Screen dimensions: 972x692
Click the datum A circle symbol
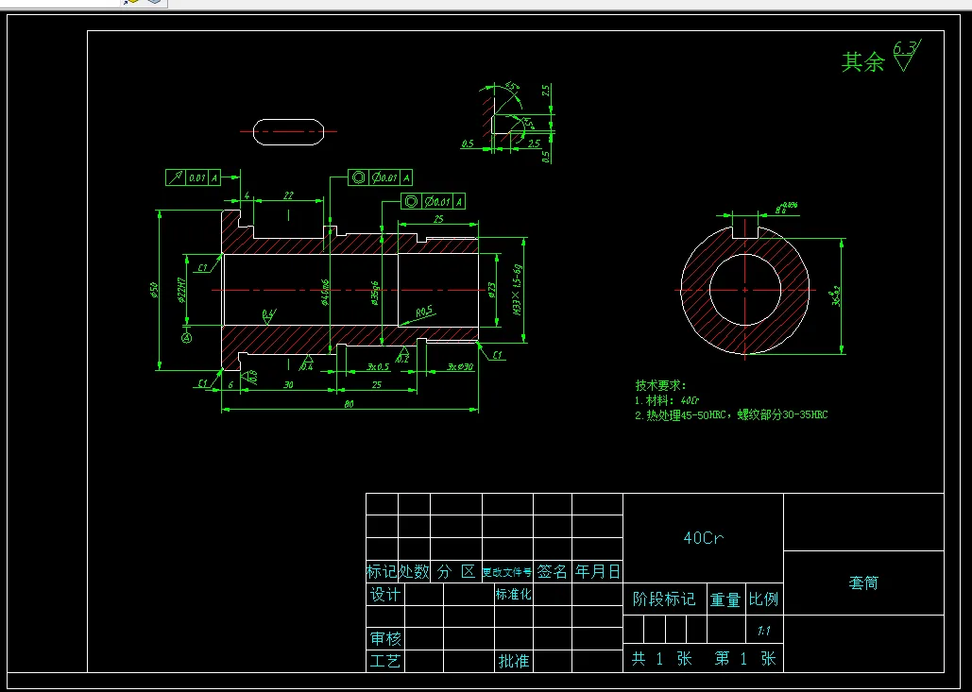point(187,338)
